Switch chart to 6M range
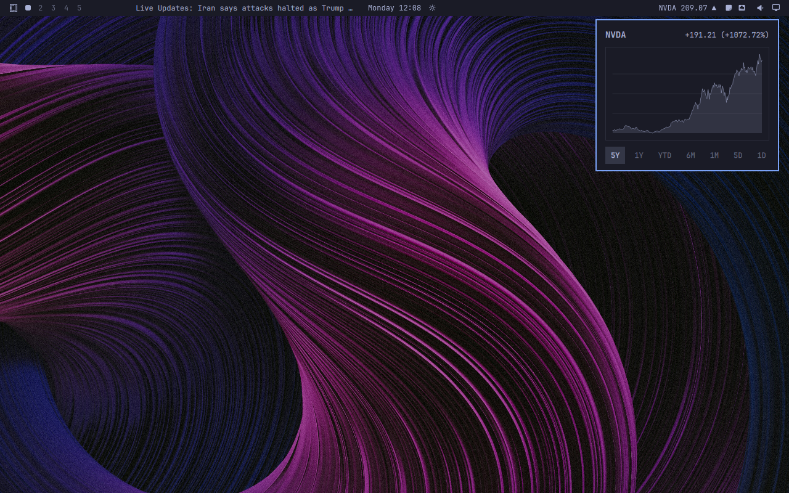Screen dimensions: 789x493 click(690, 155)
